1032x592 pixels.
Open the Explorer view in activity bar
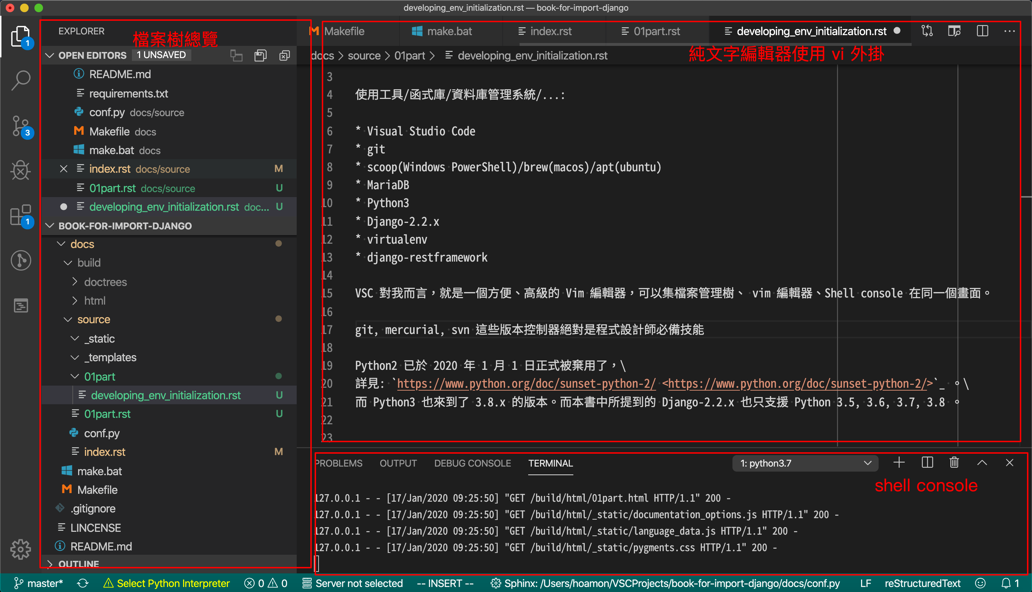point(20,37)
